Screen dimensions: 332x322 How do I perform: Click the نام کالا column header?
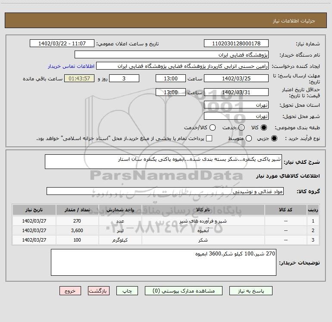coord(203,210)
